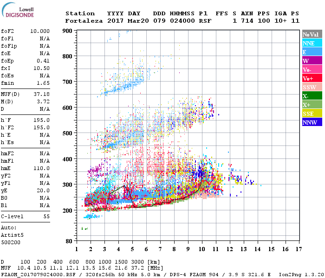325x278 pixels.
Task: Click the B1 N/A value
Action: [45, 205]
